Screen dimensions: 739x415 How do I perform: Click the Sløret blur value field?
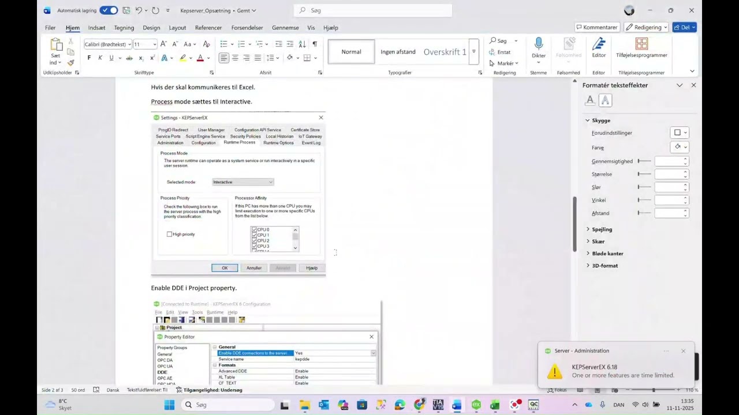(x=671, y=187)
